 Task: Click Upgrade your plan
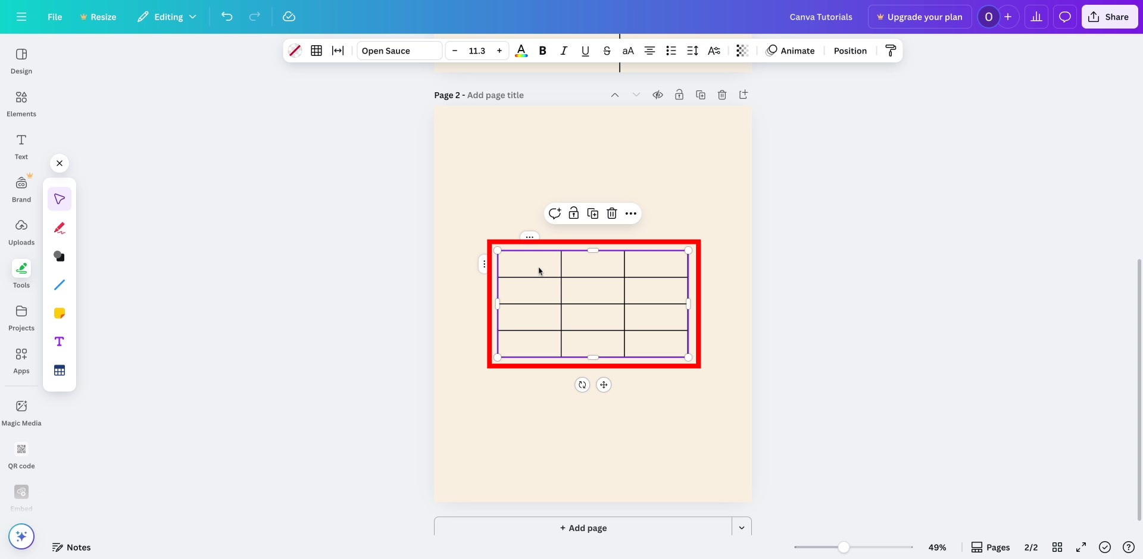[x=919, y=17]
